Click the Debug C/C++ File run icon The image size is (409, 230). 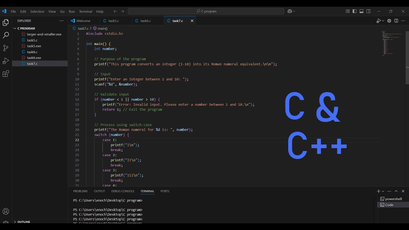(379, 21)
